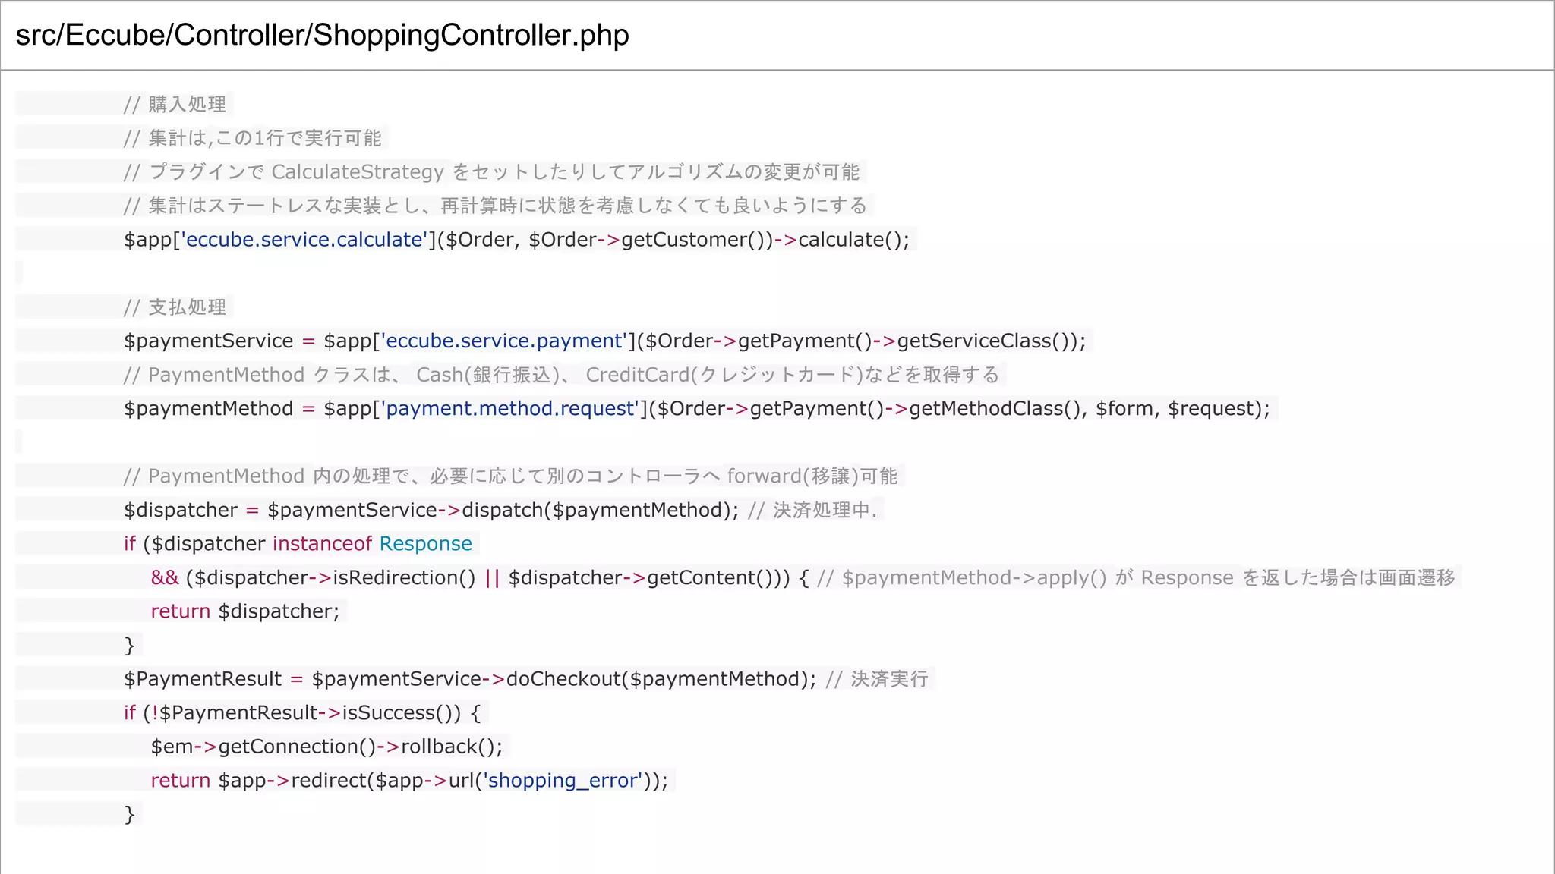
Task: Click the redirect to 'shopping_error' line
Action: tap(409, 781)
